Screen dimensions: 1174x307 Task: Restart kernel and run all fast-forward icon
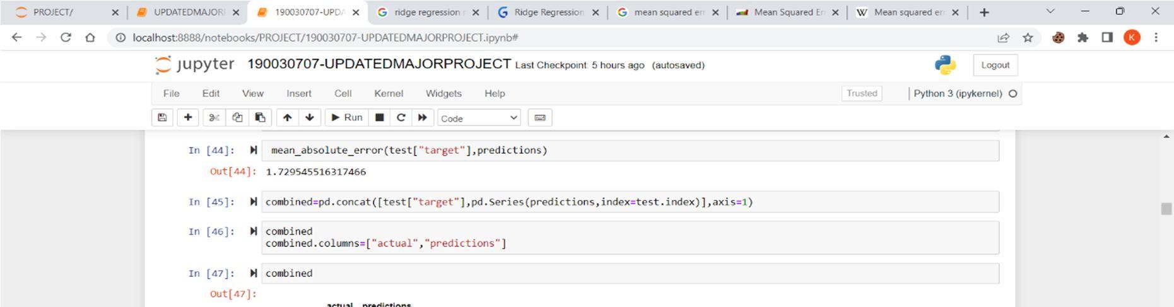tap(422, 117)
